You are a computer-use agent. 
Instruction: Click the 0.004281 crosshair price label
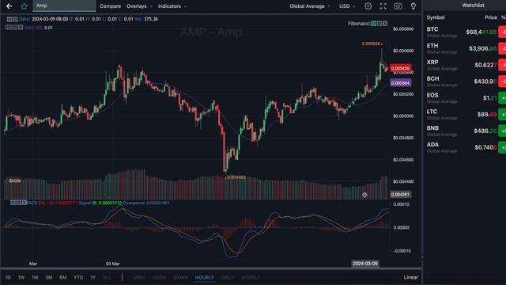click(x=400, y=195)
